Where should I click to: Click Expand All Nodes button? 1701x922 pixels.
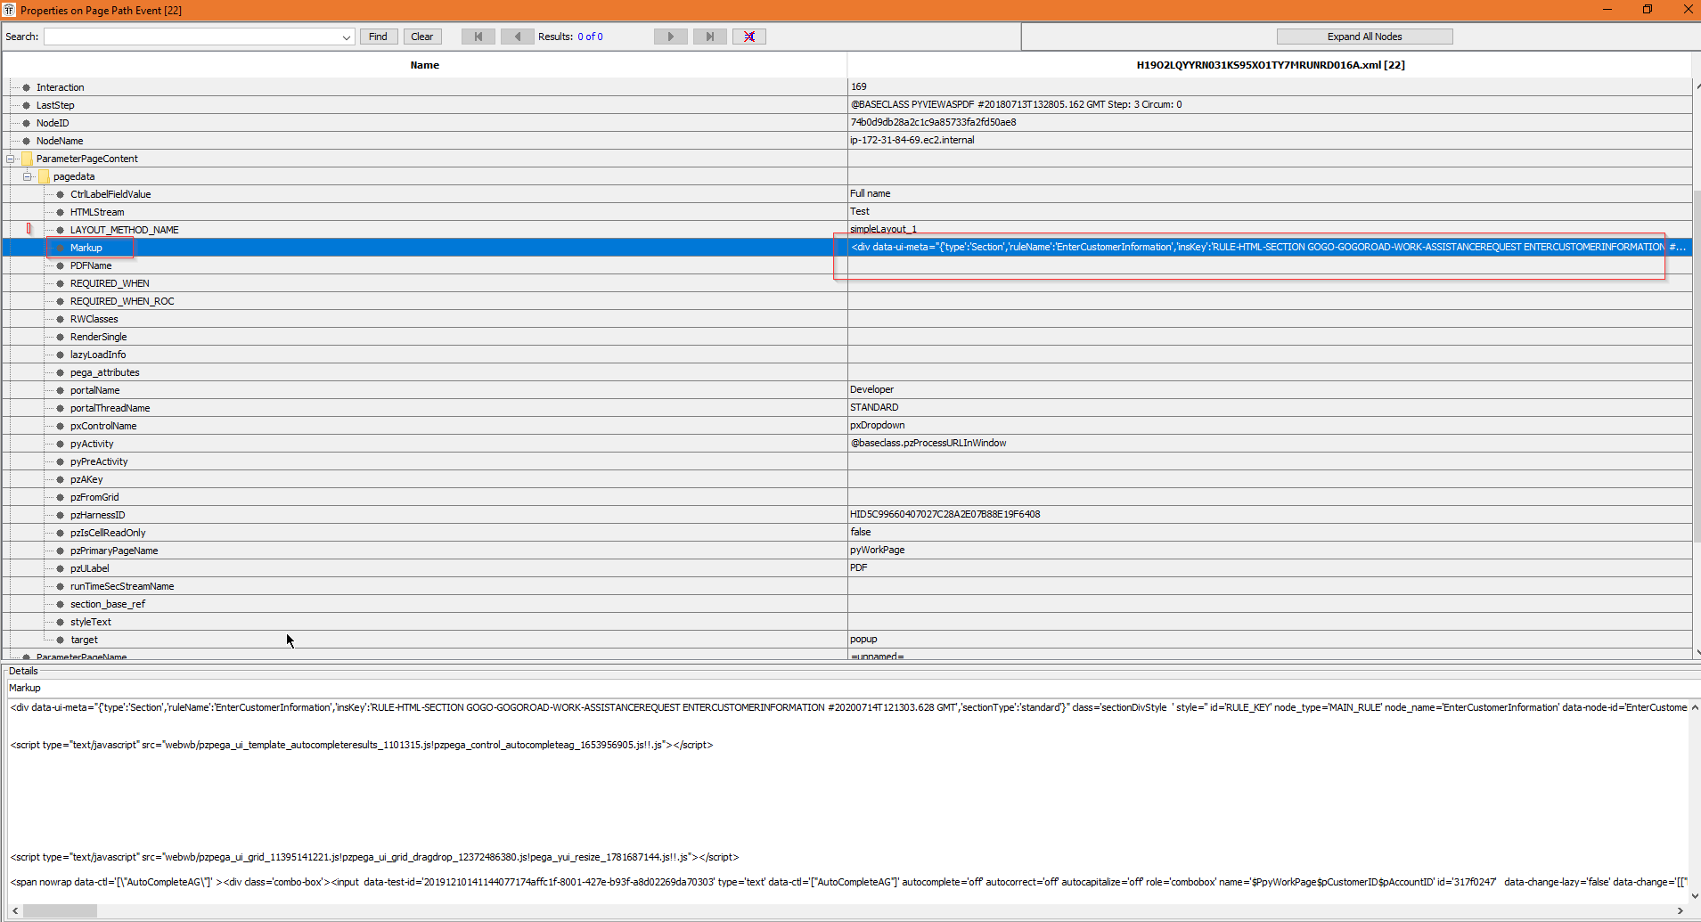(x=1364, y=37)
